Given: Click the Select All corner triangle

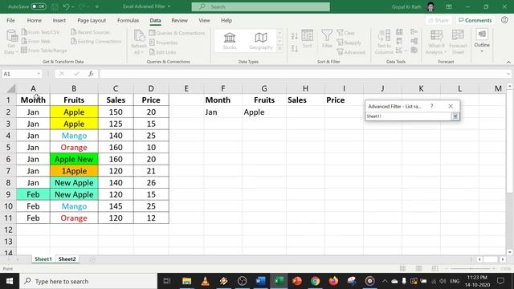Looking at the screenshot, I should click(10, 88).
